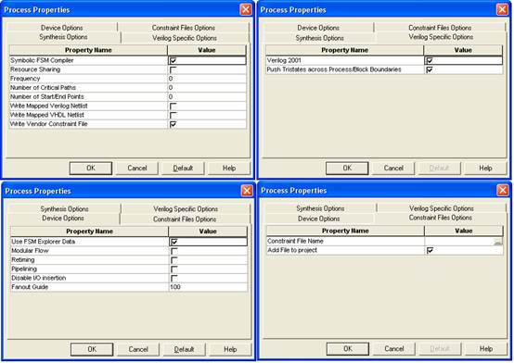Uncheck Write Vendor Constraint File

[x=173, y=124]
